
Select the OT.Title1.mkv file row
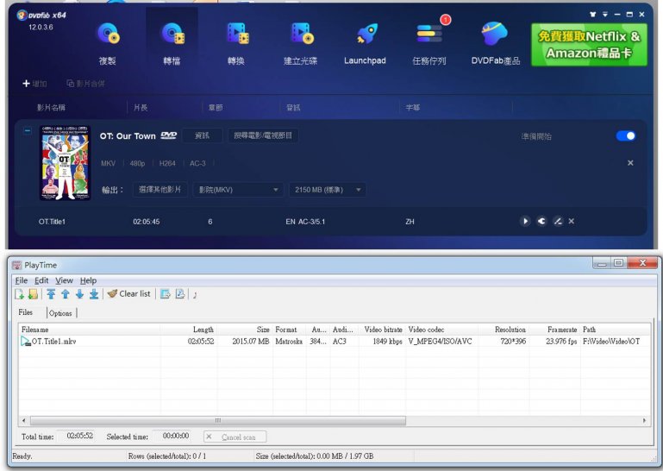[x=334, y=341]
